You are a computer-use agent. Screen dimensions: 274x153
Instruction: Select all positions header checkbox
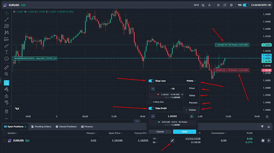point(5,133)
